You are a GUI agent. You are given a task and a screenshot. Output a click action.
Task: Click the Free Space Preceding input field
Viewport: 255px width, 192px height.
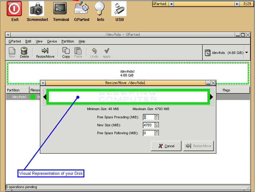coord(149,117)
